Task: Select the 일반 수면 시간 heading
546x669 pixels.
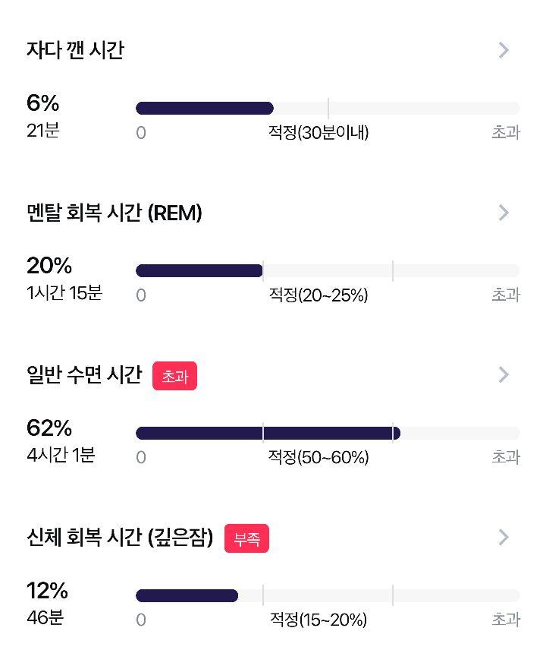Action: (84, 374)
